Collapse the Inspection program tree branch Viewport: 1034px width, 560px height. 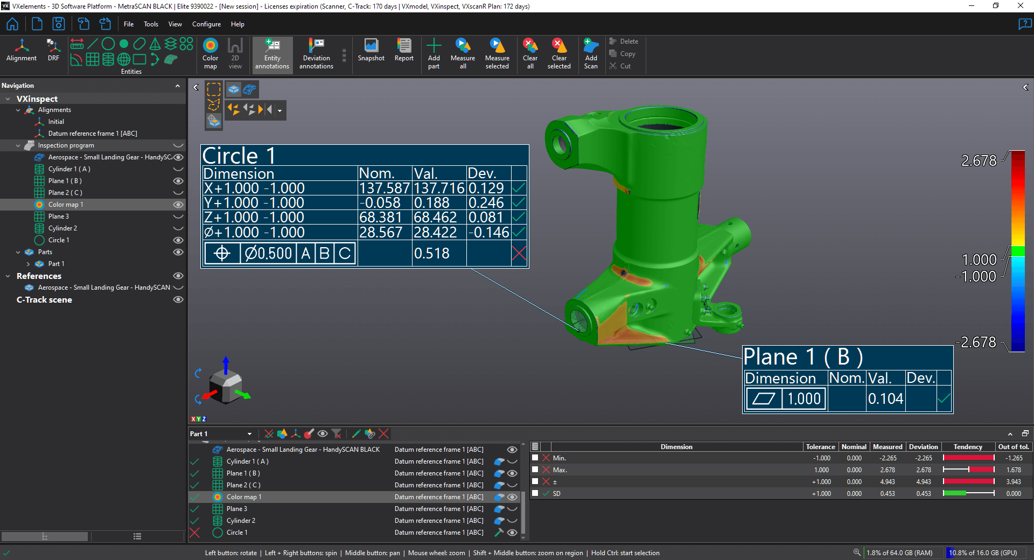18,145
